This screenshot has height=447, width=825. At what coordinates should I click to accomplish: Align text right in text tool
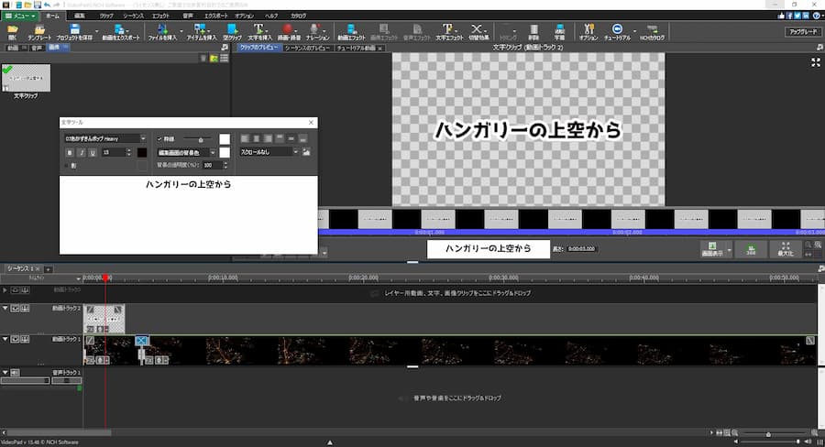click(268, 139)
